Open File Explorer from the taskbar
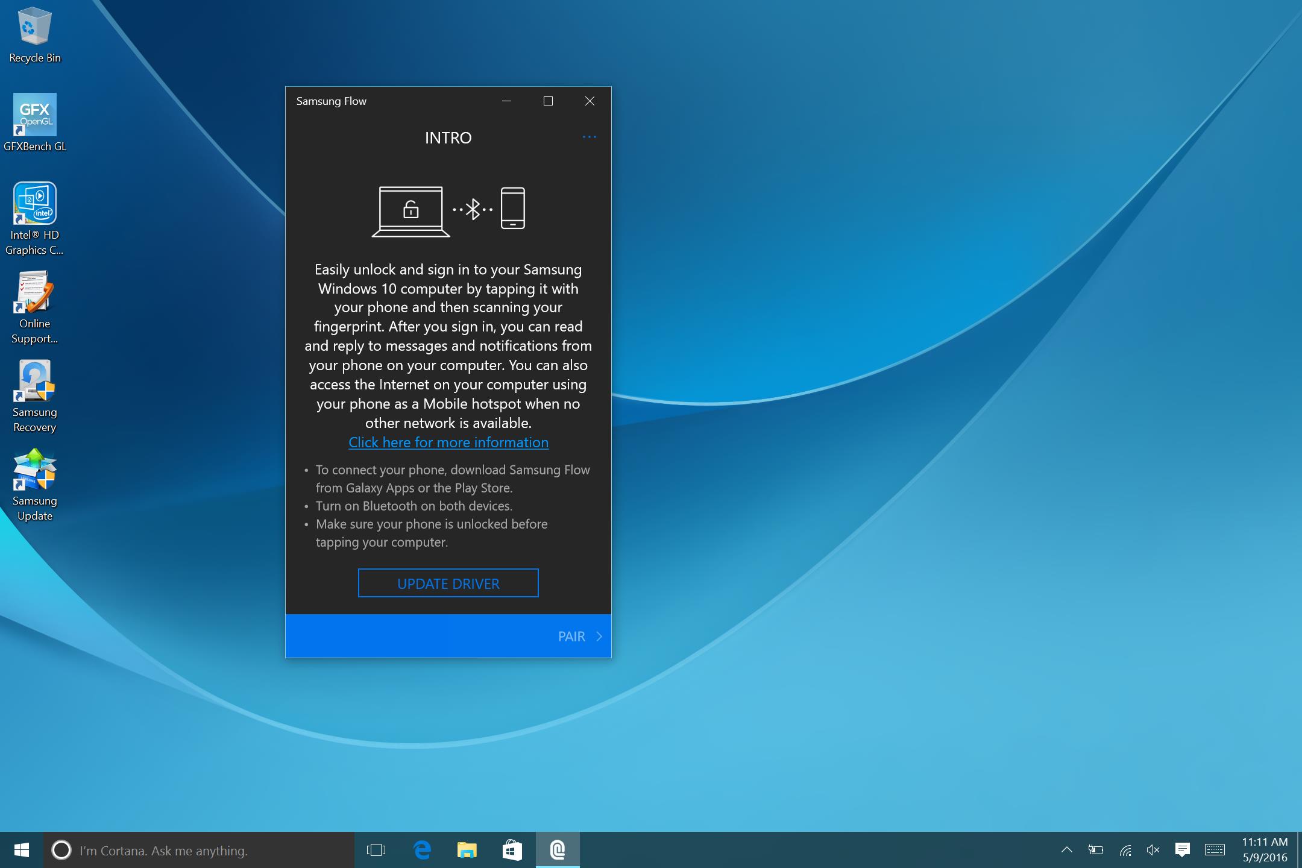 [x=467, y=850]
